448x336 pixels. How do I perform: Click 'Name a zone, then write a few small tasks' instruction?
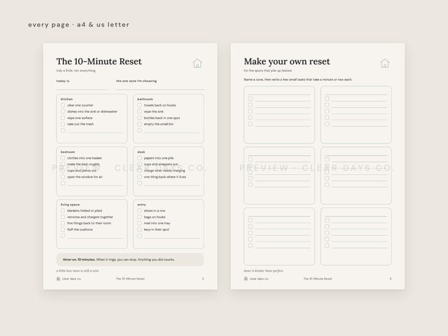click(x=298, y=79)
